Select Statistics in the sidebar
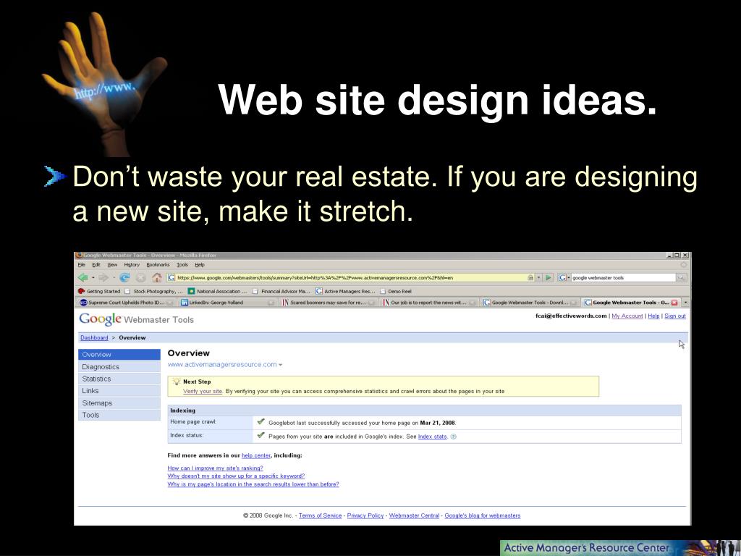Screen dimensions: 741x556 tap(119, 379)
